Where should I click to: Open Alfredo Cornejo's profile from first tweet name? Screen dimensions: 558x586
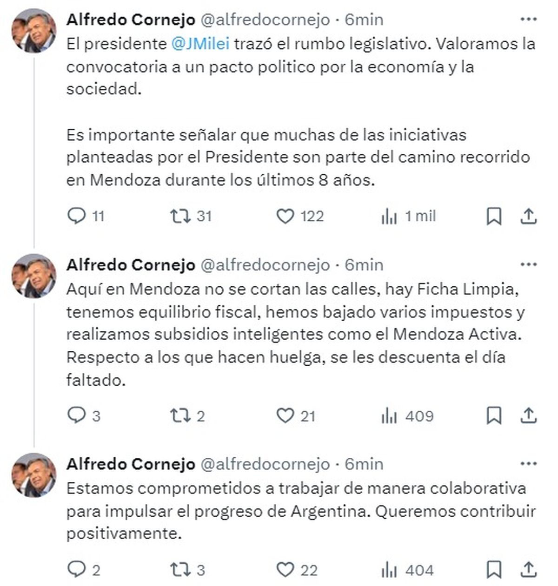(131, 20)
